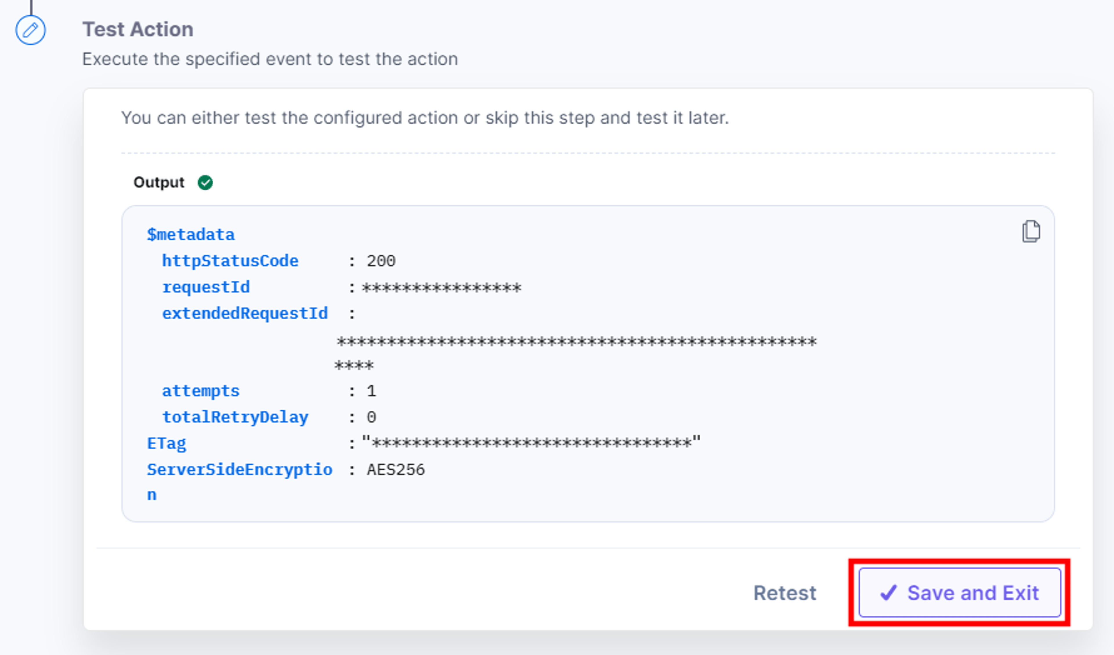
Task: Click Retest to run the action again
Action: 785,593
